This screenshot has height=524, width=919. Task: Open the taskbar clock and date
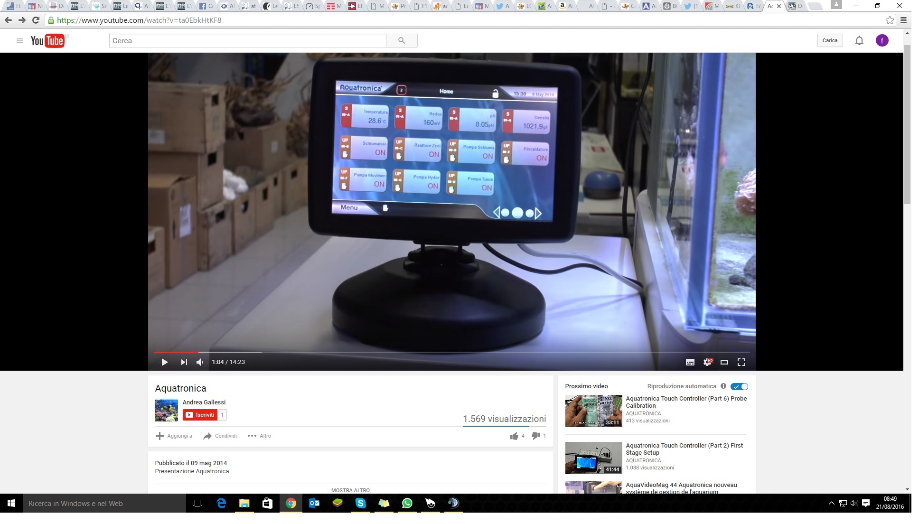tap(890, 503)
